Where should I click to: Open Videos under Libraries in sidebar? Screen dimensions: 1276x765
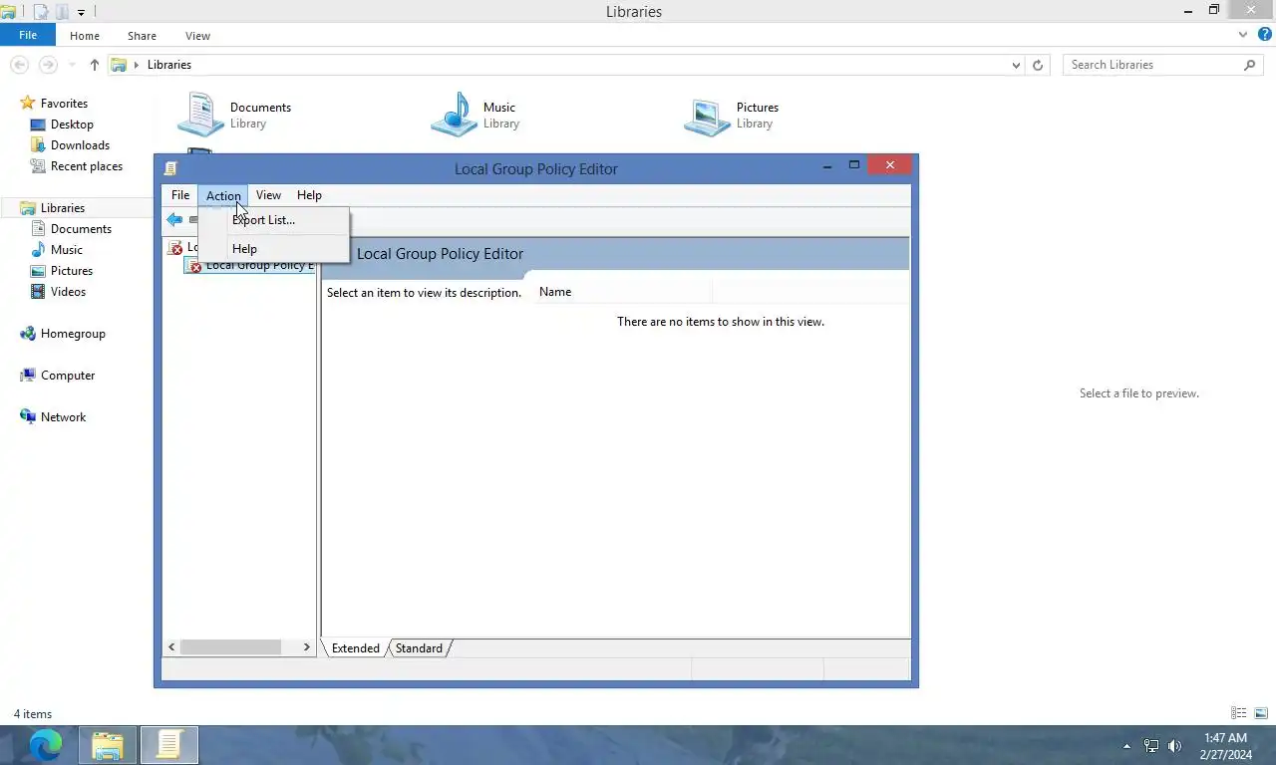pos(68,292)
